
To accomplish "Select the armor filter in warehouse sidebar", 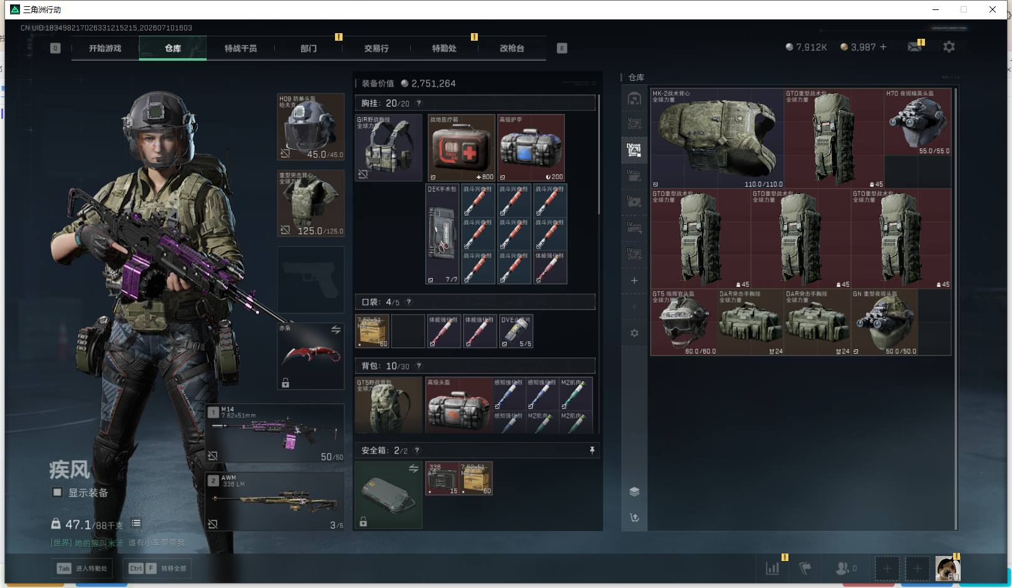I will pos(634,150).
